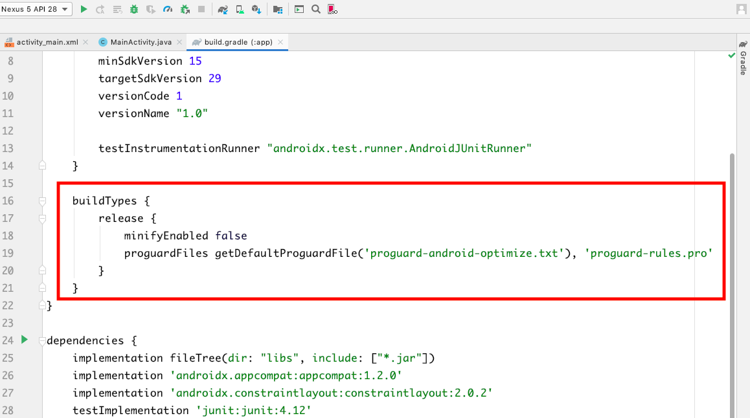
Task: Run app with coverage icon
Action: [x=151, y=9]
